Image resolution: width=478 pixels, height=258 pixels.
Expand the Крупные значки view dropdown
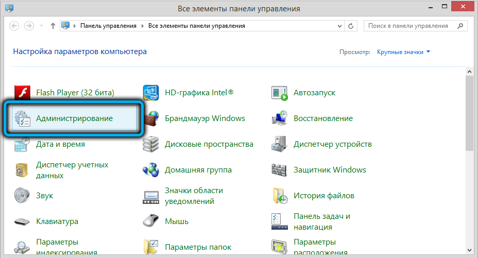click(403, 52)
